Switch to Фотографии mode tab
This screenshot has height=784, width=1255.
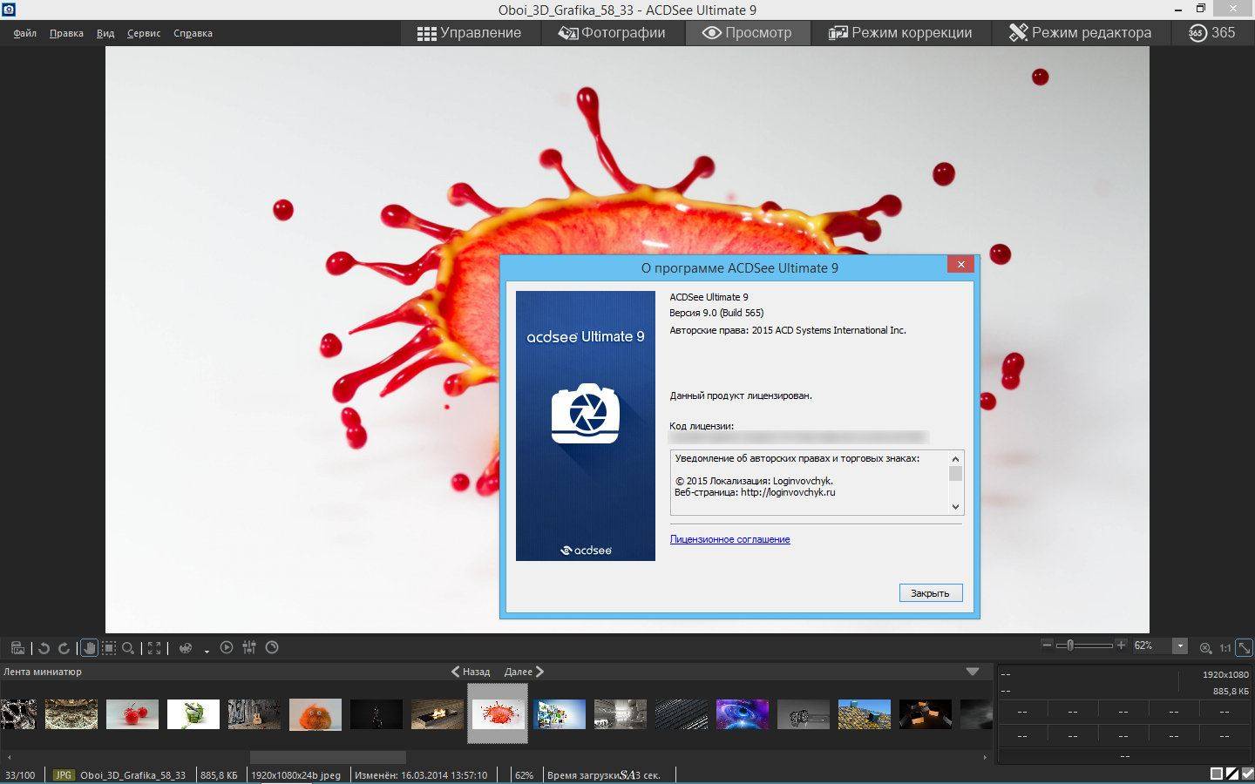[612, 33]
